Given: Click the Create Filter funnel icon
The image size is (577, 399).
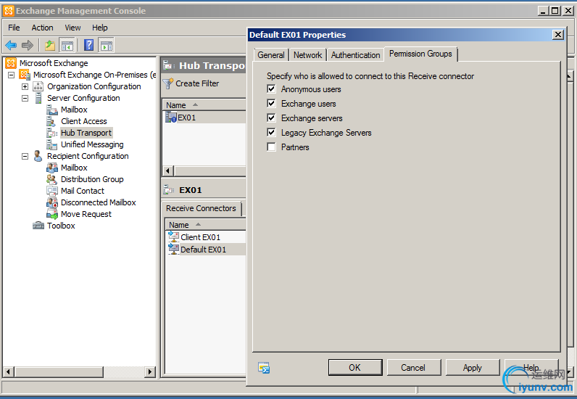Looking at the screenshot, I should point(167,83).
